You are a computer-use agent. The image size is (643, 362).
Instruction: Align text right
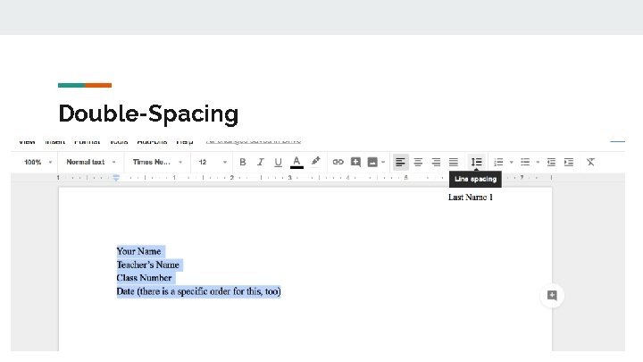point(436,162)
